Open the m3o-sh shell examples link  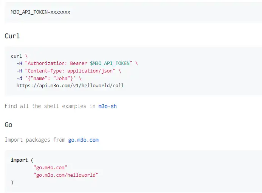pyautogui.click(x=107, y=106)
